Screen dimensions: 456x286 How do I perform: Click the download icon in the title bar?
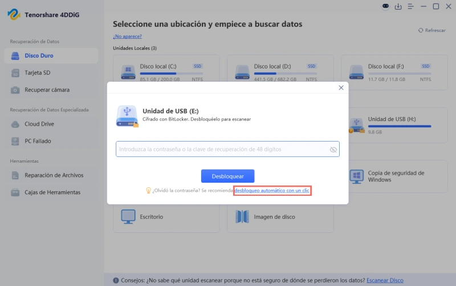398,6
